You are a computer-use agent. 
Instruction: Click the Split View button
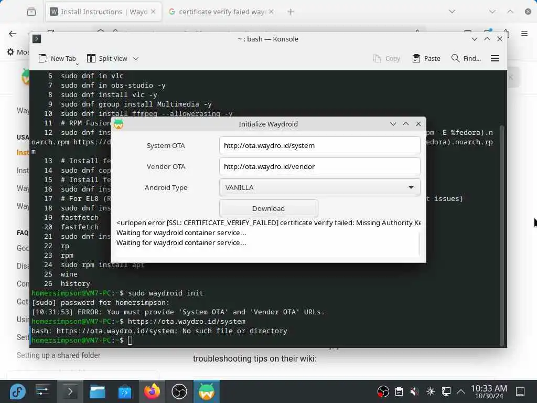coord(107,59)
